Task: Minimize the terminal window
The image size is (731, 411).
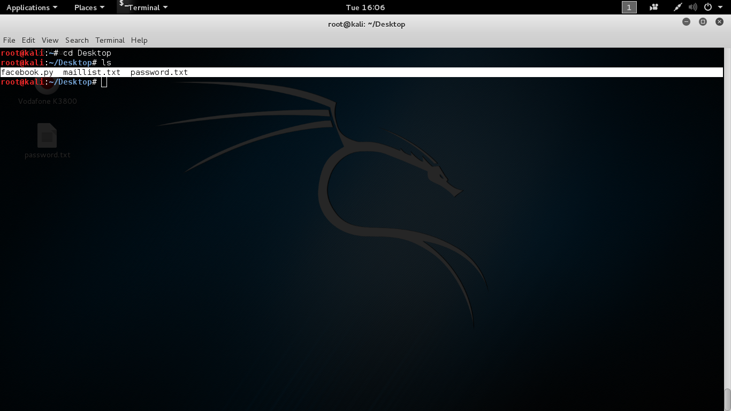Action: [687, 22]
